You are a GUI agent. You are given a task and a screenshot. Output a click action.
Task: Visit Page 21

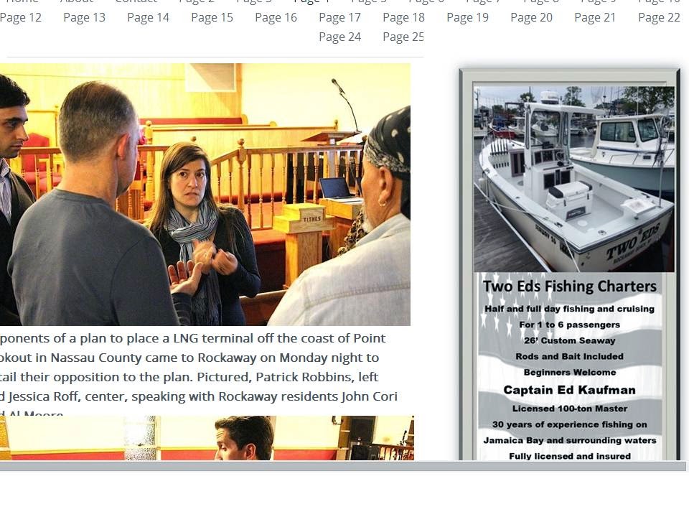[x=595, y=17]
